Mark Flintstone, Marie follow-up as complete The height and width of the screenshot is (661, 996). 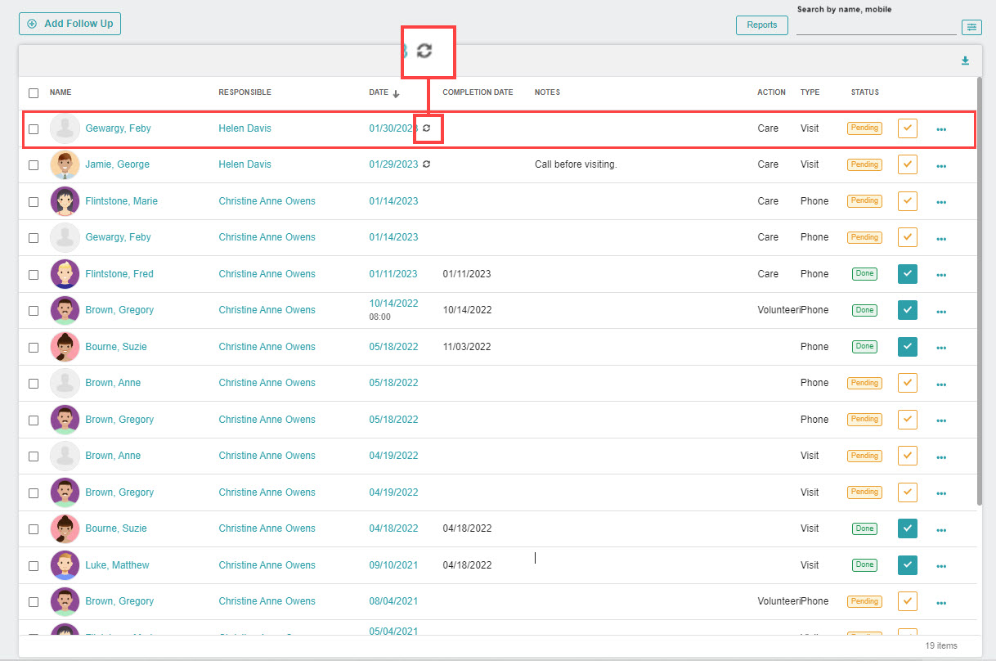907,201
